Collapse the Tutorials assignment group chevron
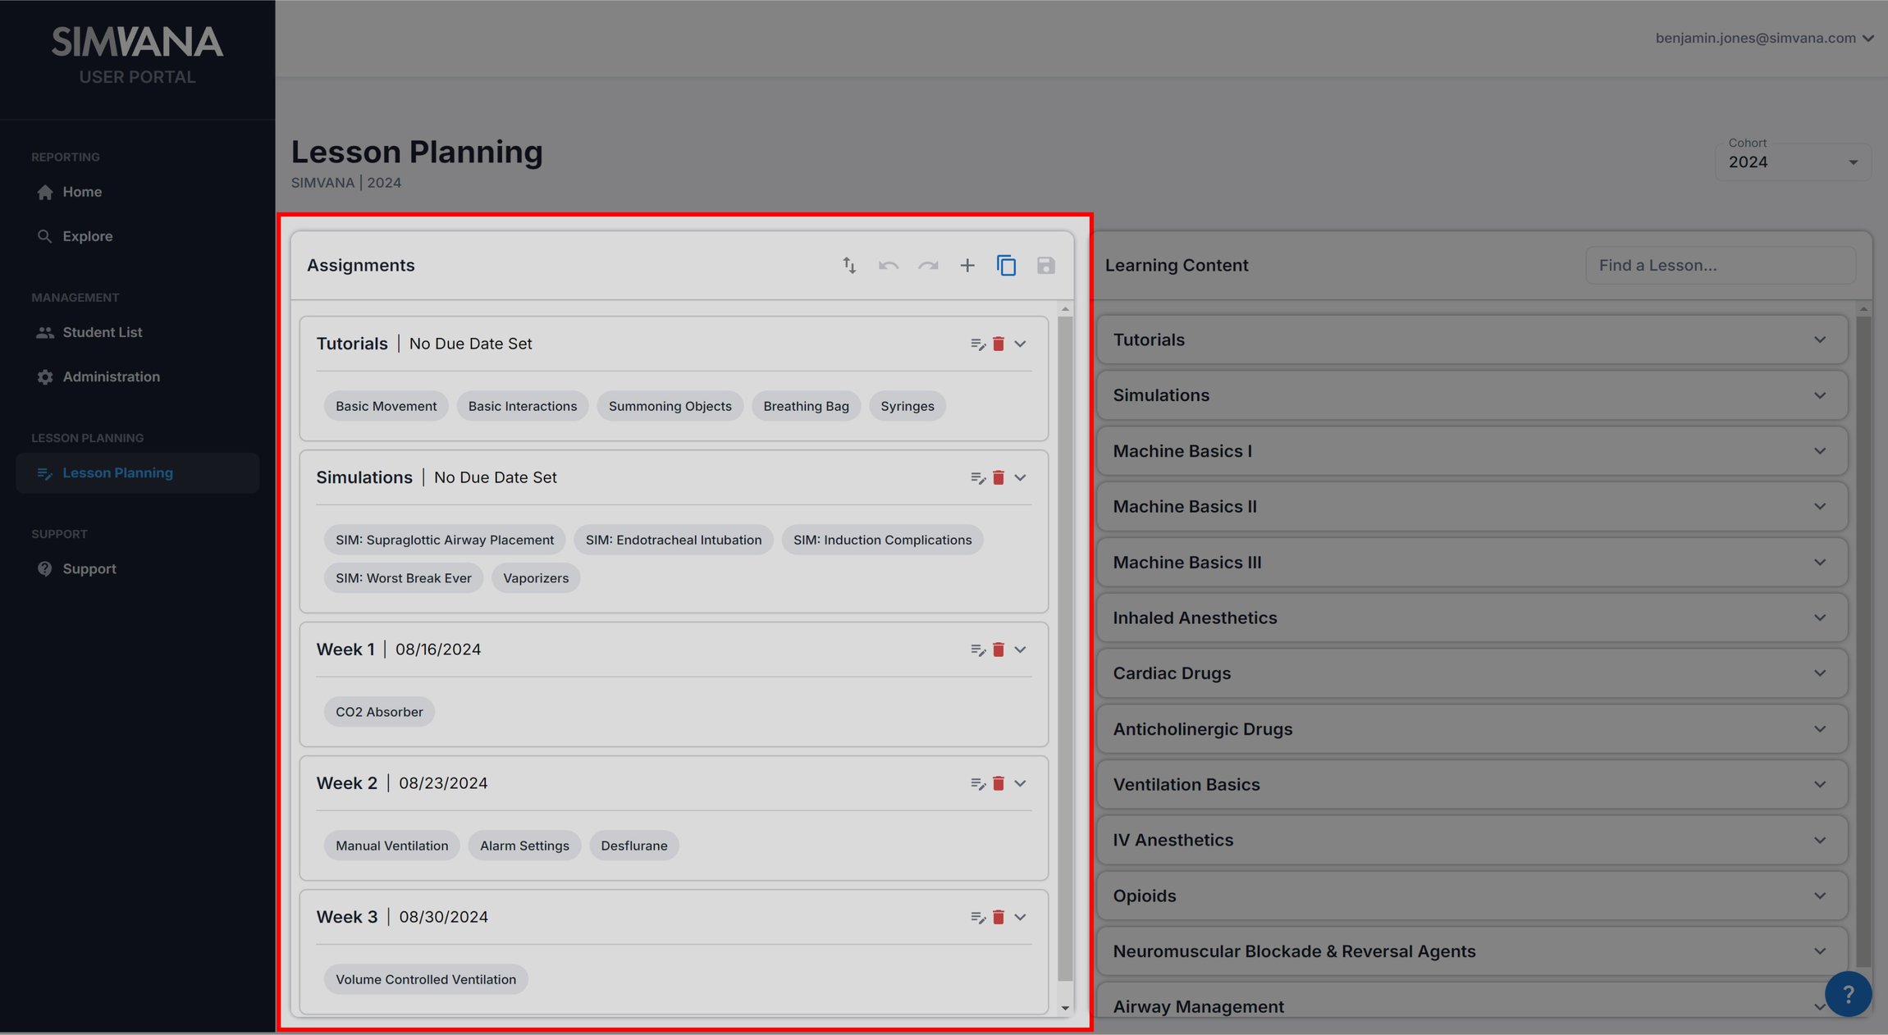Image resolution: width=1888 pixels, height=1035 pixels. [x=1021, y=344]
